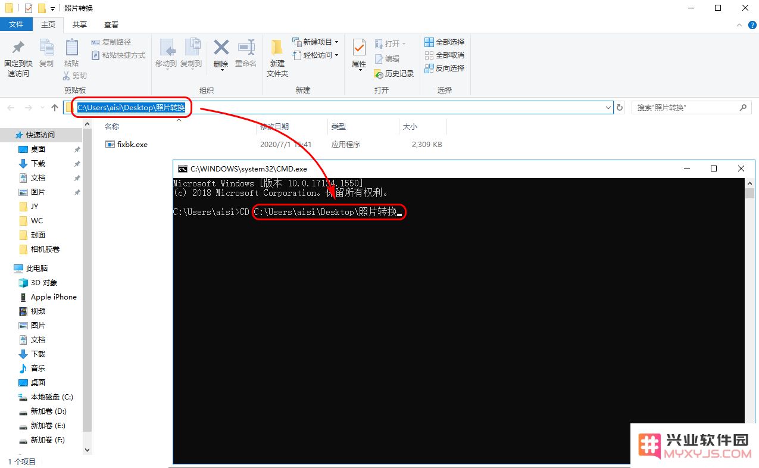Select 此电脑 in navigation pane
The image size is (759, 468).
(37, 269)
